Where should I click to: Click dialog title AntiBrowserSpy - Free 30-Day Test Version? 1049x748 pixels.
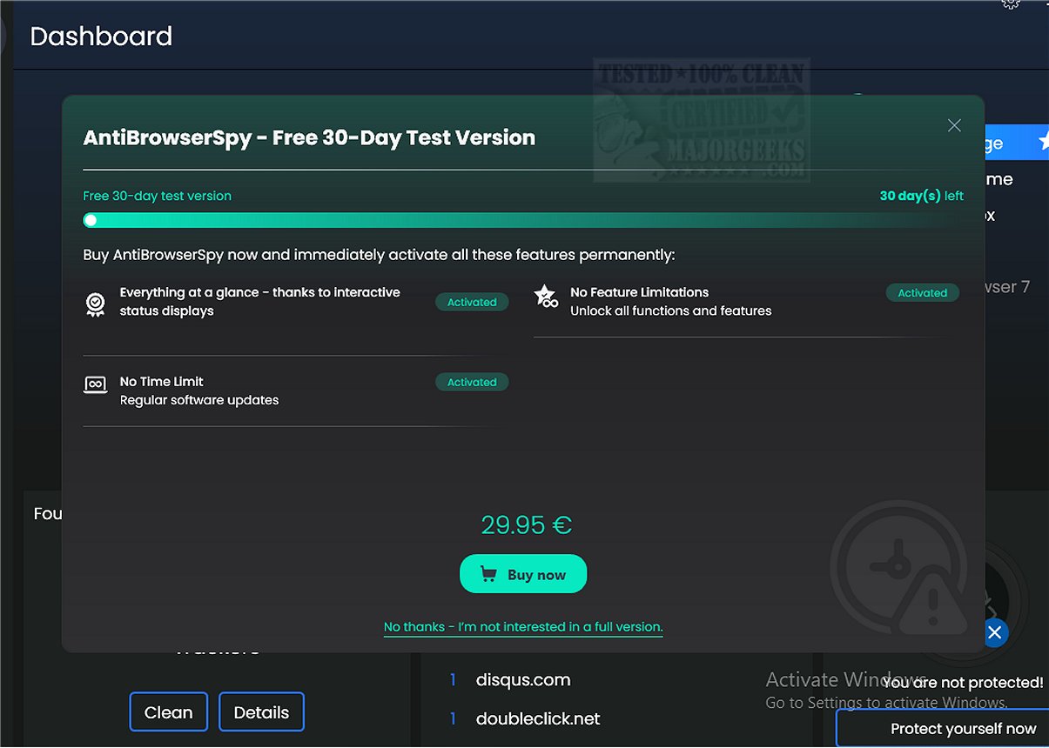coord(309,137)
